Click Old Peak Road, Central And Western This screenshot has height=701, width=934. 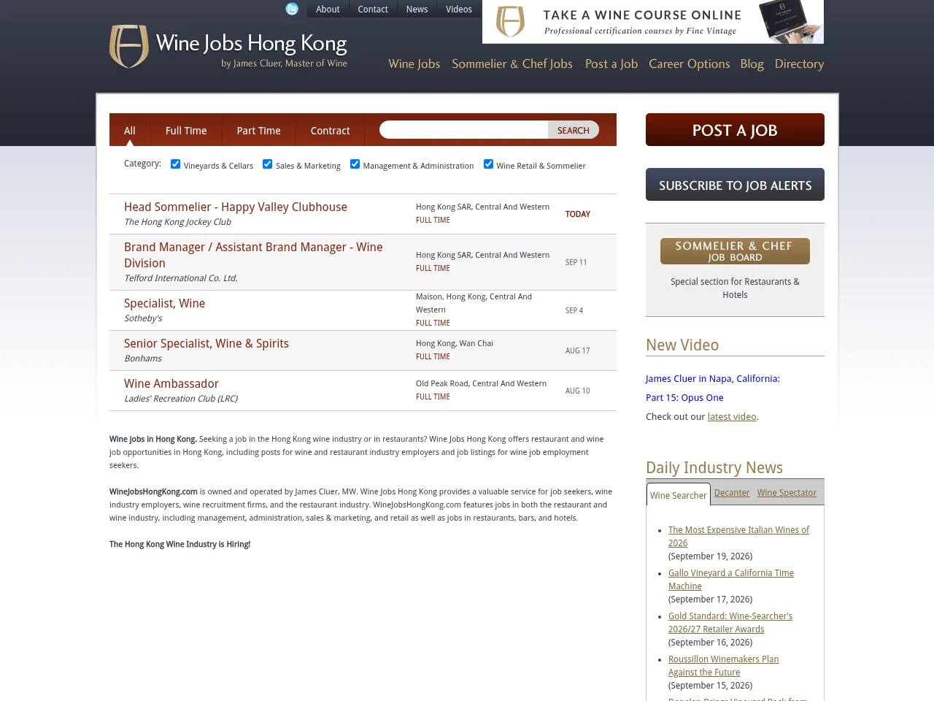tap(481, 383)
